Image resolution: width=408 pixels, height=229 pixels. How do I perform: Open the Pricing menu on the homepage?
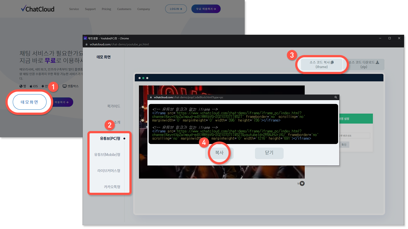tap(106, 9)
